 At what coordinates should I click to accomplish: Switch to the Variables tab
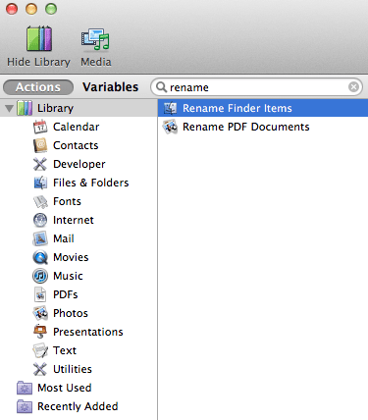click(x=111, y=87)
